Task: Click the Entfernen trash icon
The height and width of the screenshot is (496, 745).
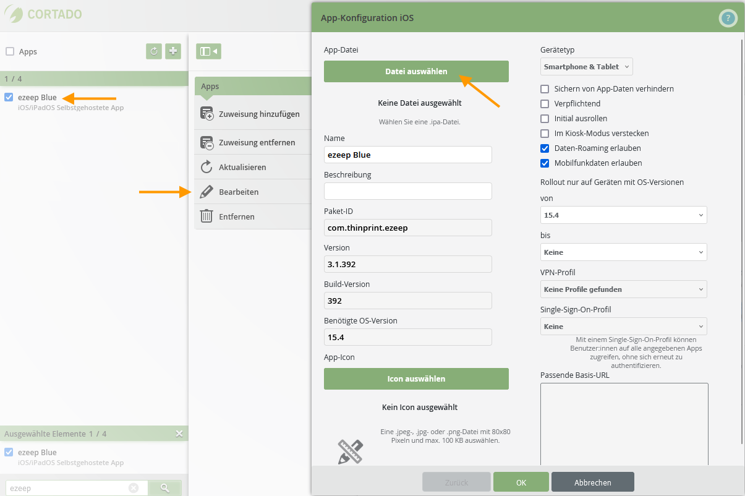Action: 207,216
